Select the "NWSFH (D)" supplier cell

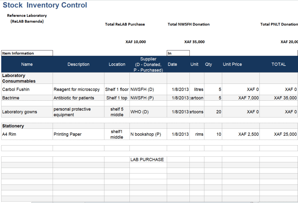[148, 90]
